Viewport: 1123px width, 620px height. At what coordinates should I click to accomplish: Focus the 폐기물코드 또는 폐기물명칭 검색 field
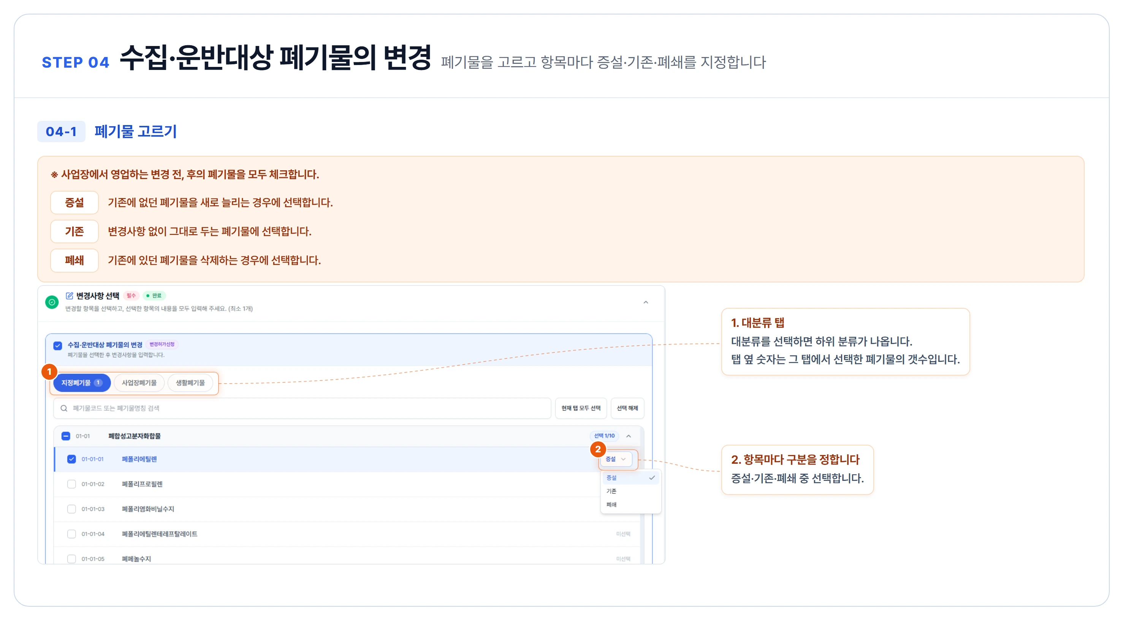(302, 408)
